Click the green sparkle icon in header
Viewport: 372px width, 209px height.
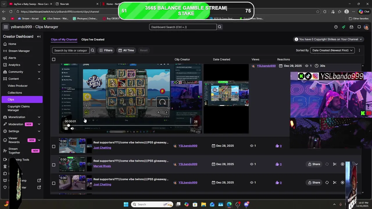tap(344, 27)
